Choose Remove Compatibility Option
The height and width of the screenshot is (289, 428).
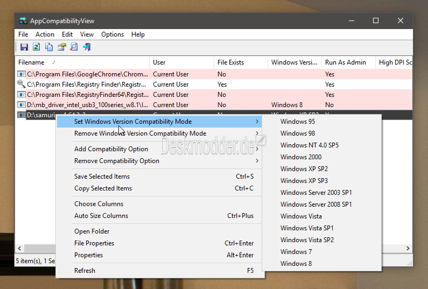[160, 161]
